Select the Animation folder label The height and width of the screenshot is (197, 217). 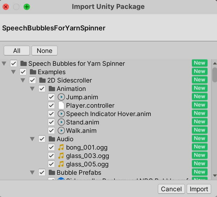coord(71,89)
